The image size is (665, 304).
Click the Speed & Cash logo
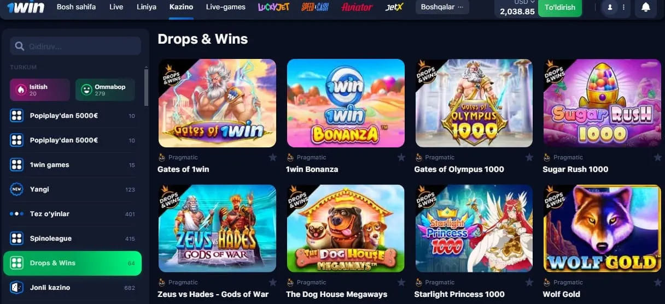[315, 7]
